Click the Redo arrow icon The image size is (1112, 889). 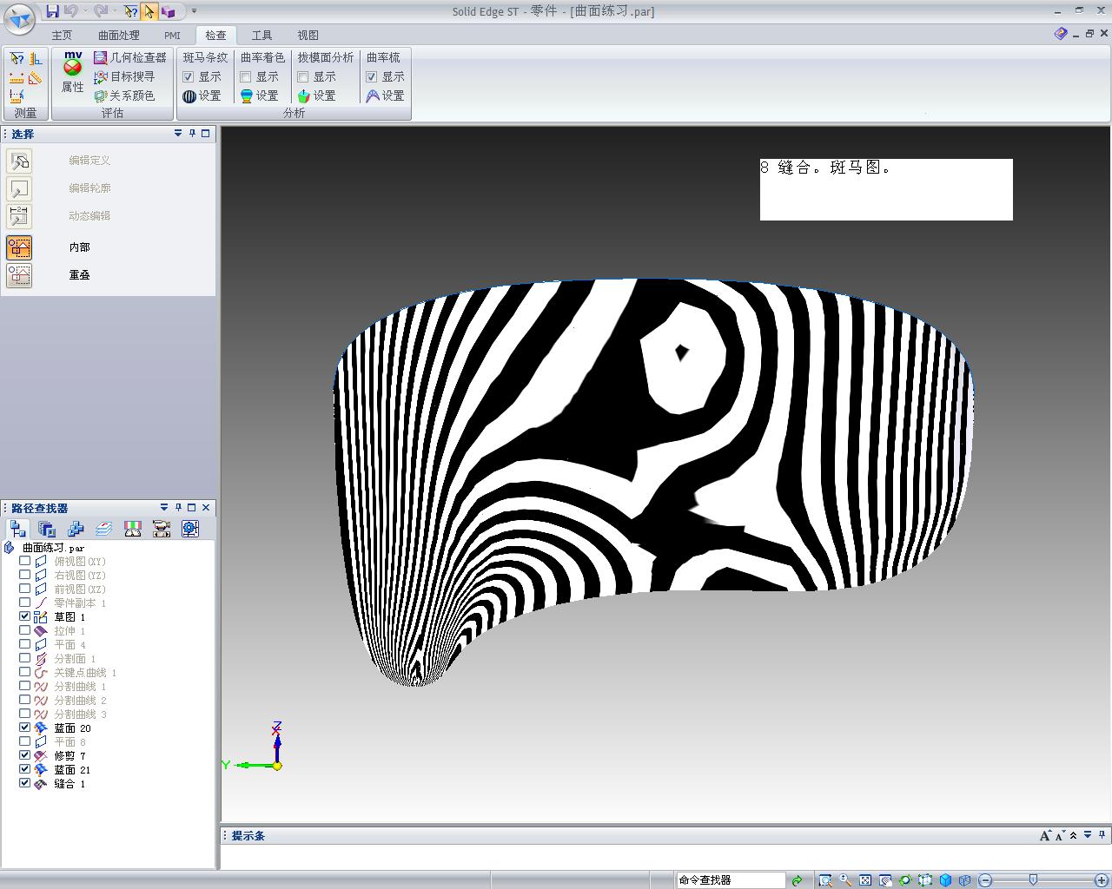(x=100, y=11)
